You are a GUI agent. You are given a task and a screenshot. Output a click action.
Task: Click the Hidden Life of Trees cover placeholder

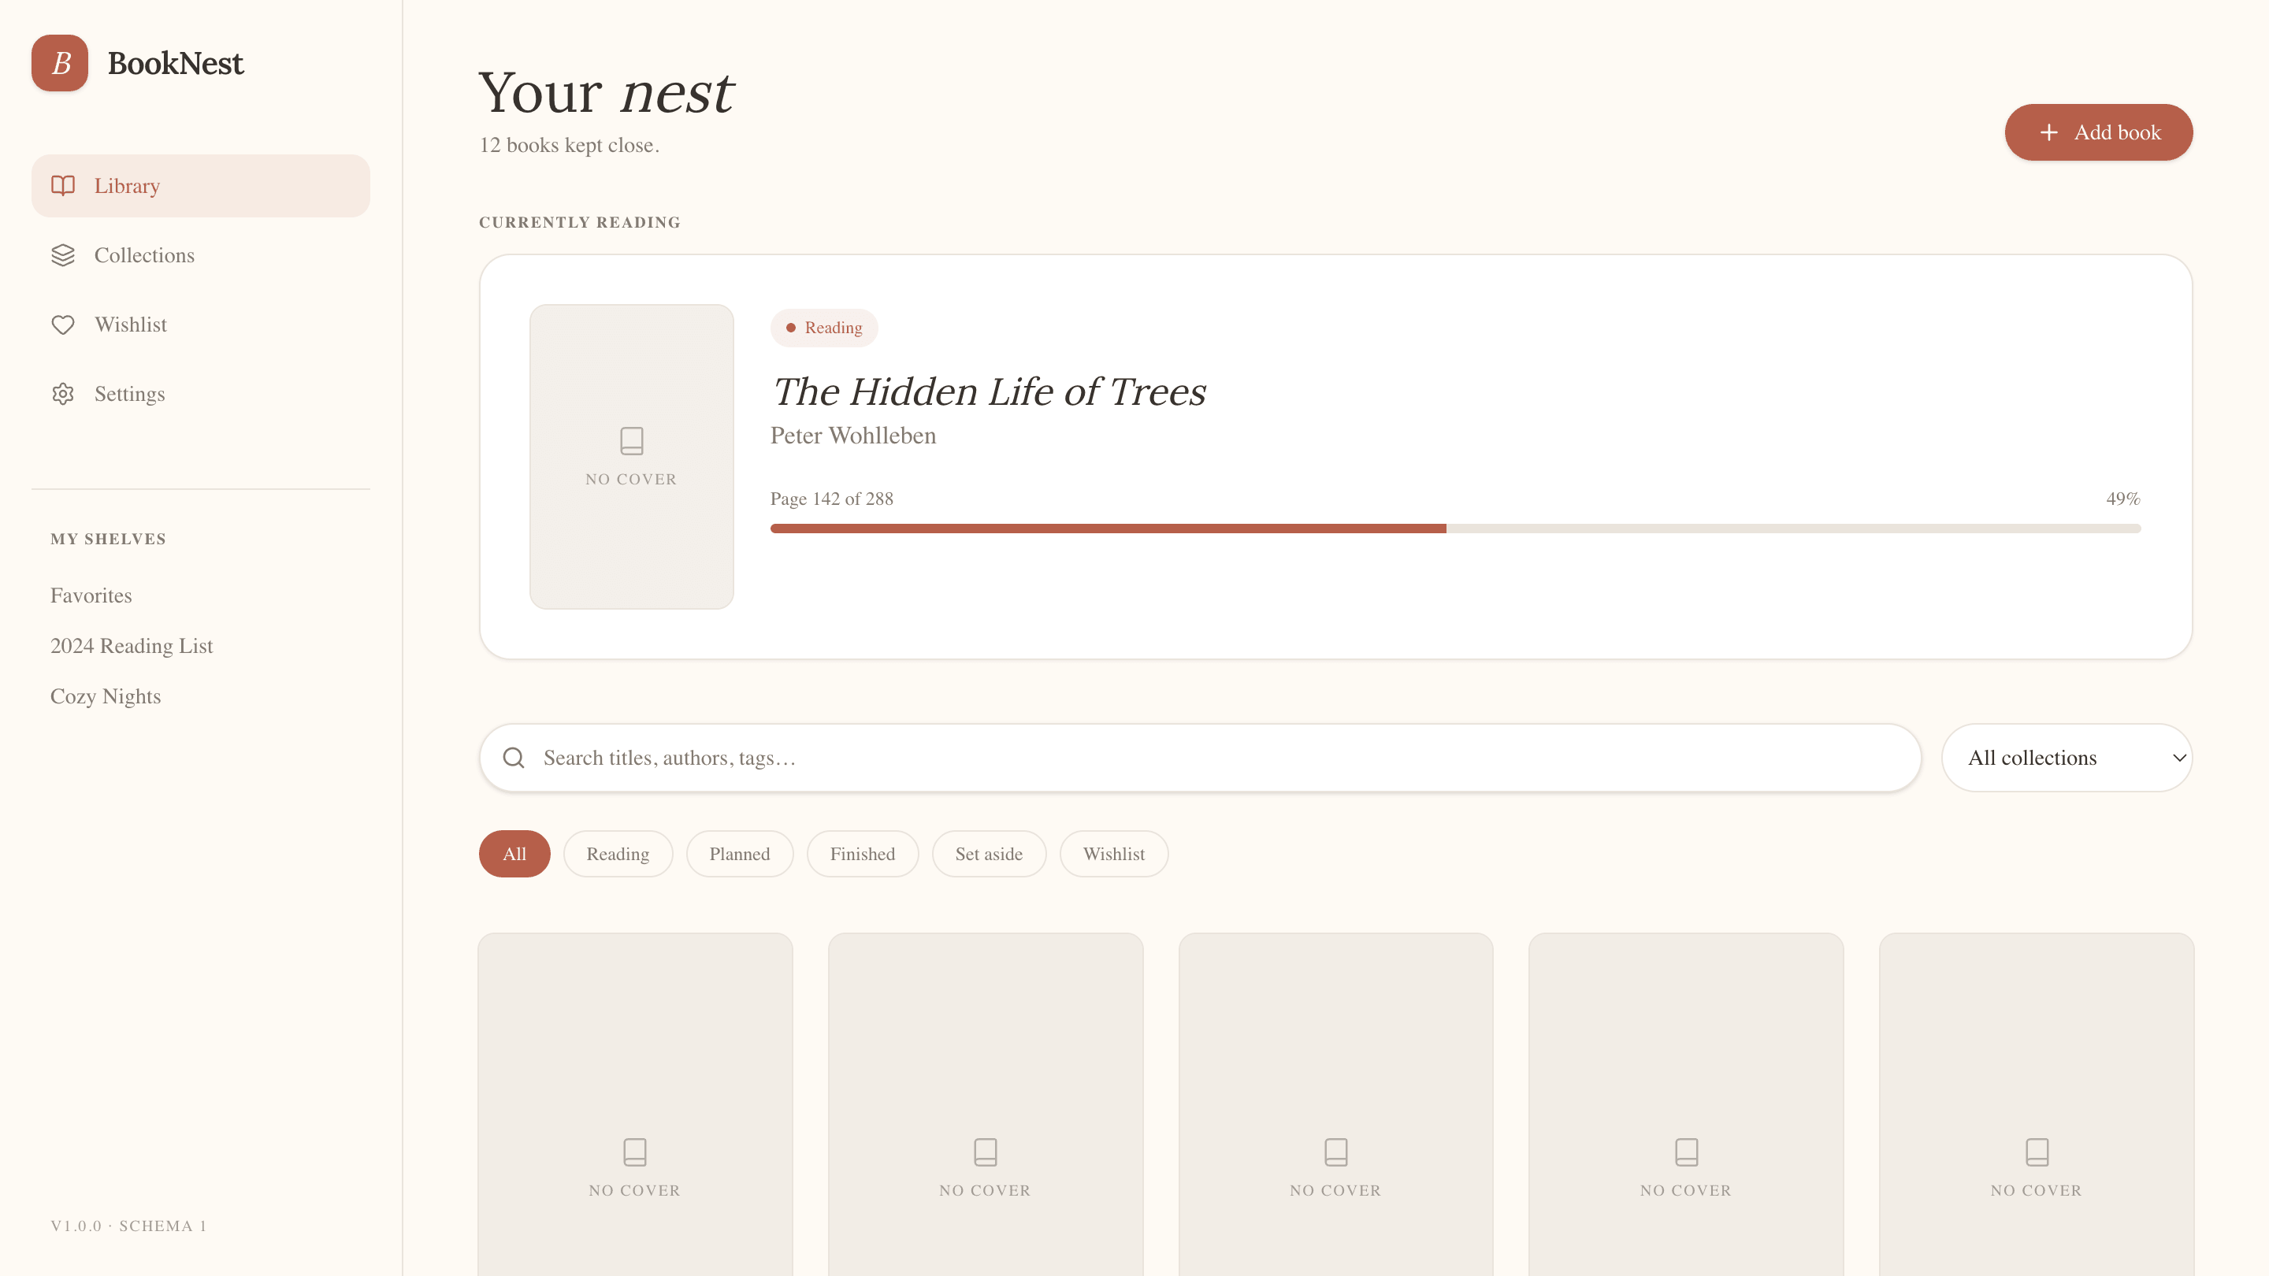(x=632, y=456)
